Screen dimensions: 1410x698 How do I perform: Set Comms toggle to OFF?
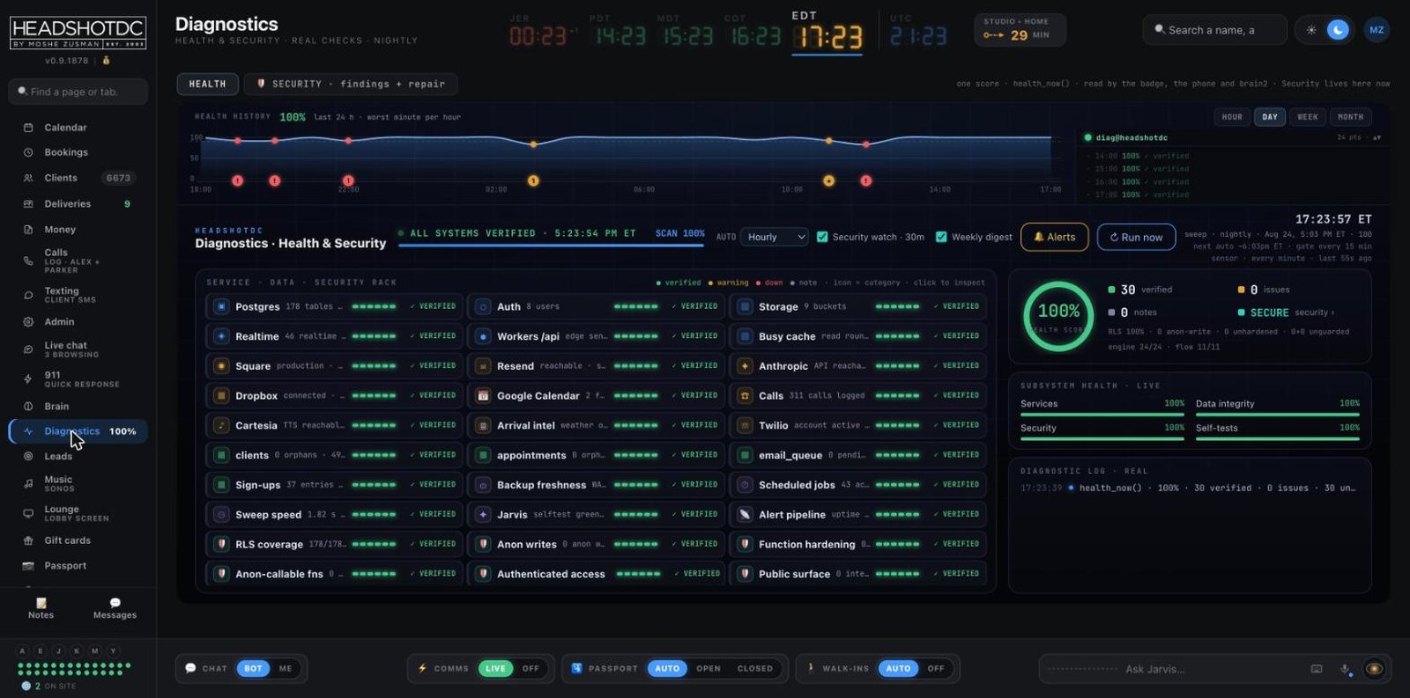pos(531,669)
